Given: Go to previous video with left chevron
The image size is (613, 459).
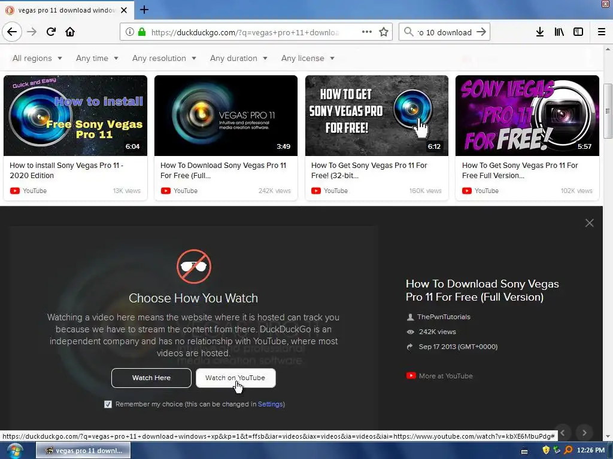Looking at the screenshot, I should tap(563, 433).
